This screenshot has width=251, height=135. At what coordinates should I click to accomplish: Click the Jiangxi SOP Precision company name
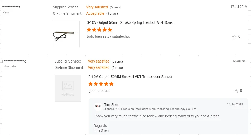pos(150,109)
